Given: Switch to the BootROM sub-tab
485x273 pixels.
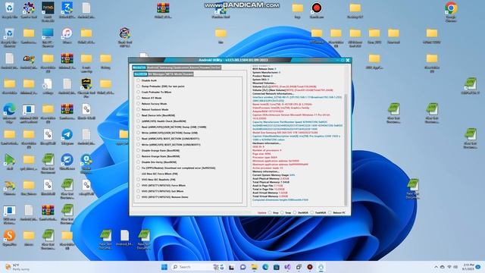Looking at the screenshot, I should (x=141, y=74).
